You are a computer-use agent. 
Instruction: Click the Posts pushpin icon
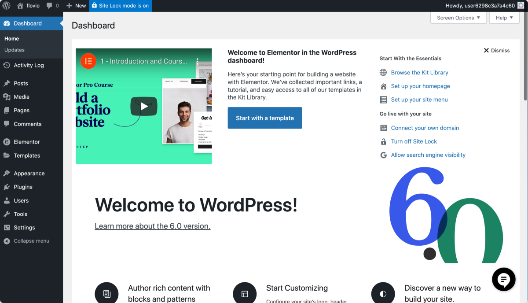[7, 83]
